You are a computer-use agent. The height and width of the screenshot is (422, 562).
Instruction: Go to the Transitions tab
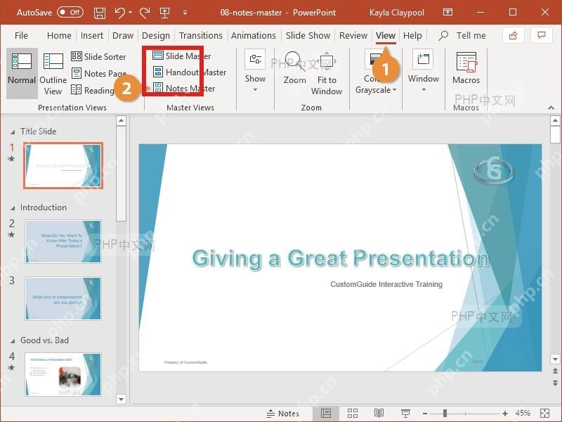201,36
